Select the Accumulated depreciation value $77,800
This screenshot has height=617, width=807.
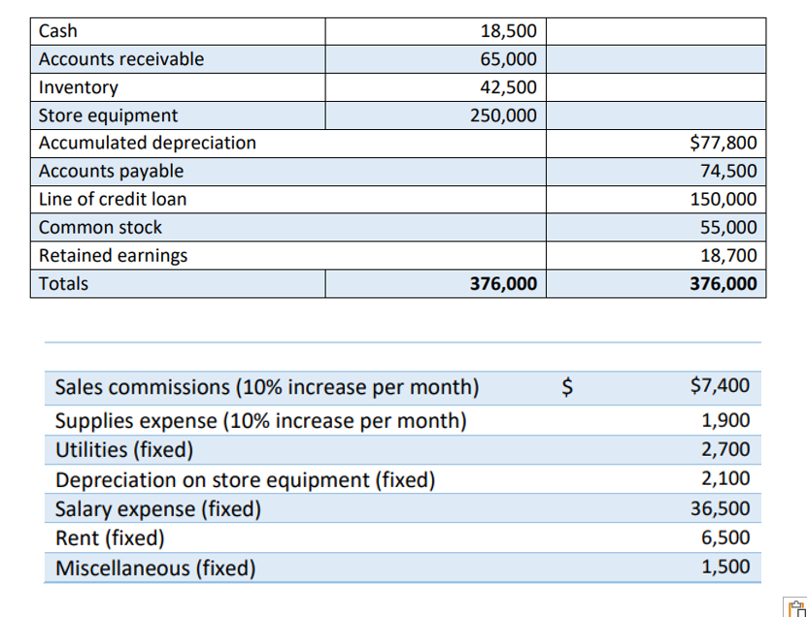click(x=723, y=143)
